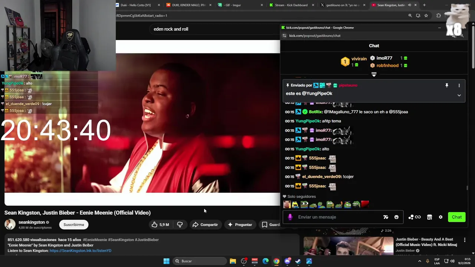This screenshot has height=267, width=475.
Task: Open pinned message three-dot menu
Action: [459, 85]
